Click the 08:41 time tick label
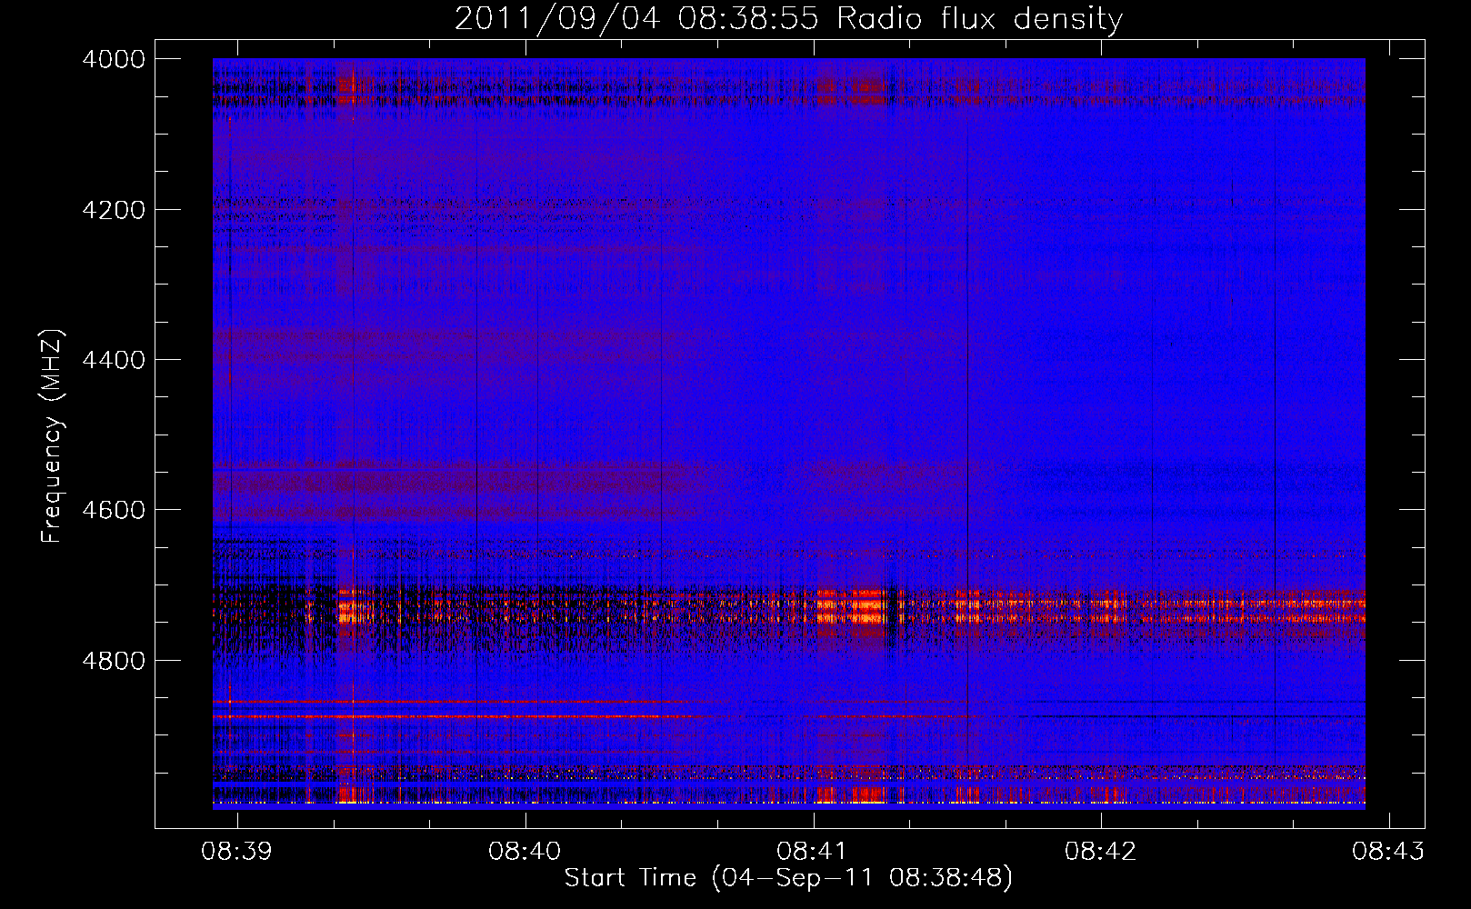The width and height of the screenshot is (1471, 909). 813,852
